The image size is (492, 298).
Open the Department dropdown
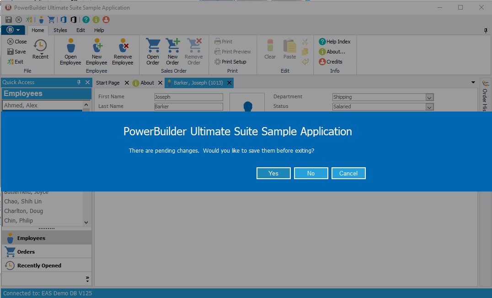tap(429, 97)
